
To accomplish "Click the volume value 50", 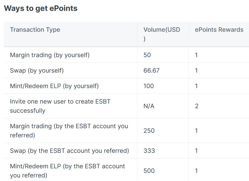I will [147, 55].
